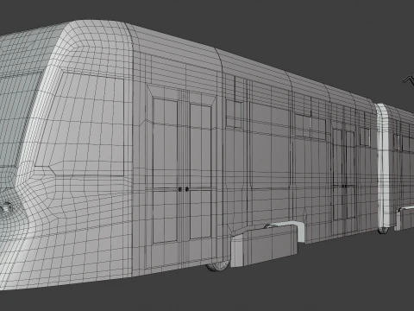The height and width of the screenshot is (311, 414).
Task: Select the round door handles on front door
Action: (184, 189)
